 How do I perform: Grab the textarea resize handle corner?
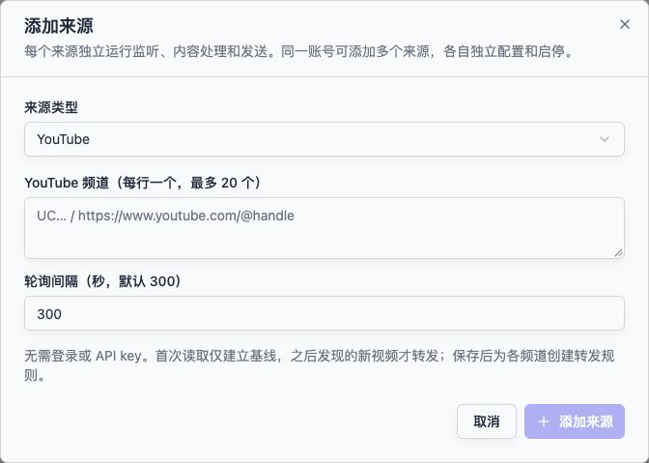pos(618,252)
